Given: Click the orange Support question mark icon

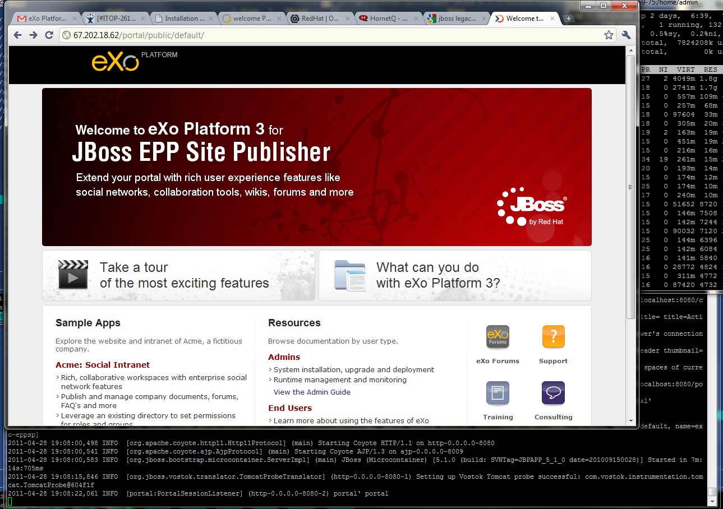Looking at the screenshot, I should tap(553, 336).
